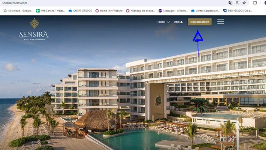Open the zoom magnifier icon in address bar

point(237,3)
